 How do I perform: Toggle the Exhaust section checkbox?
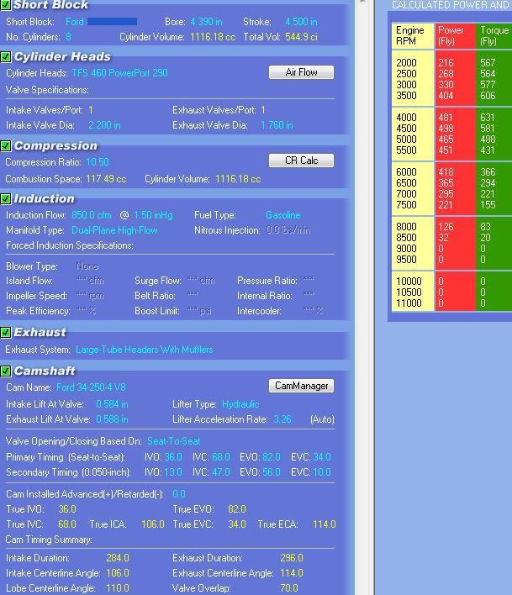(6, 333)
